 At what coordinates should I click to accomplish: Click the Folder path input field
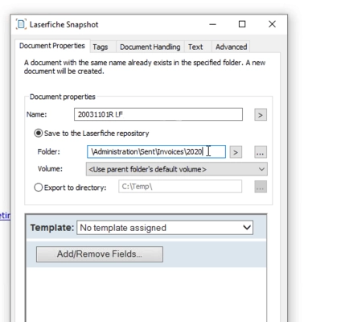coord(156,151)
